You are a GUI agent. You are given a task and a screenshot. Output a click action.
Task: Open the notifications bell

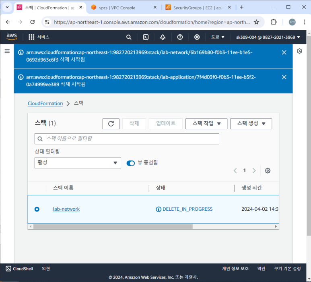[x=163, y=37]
